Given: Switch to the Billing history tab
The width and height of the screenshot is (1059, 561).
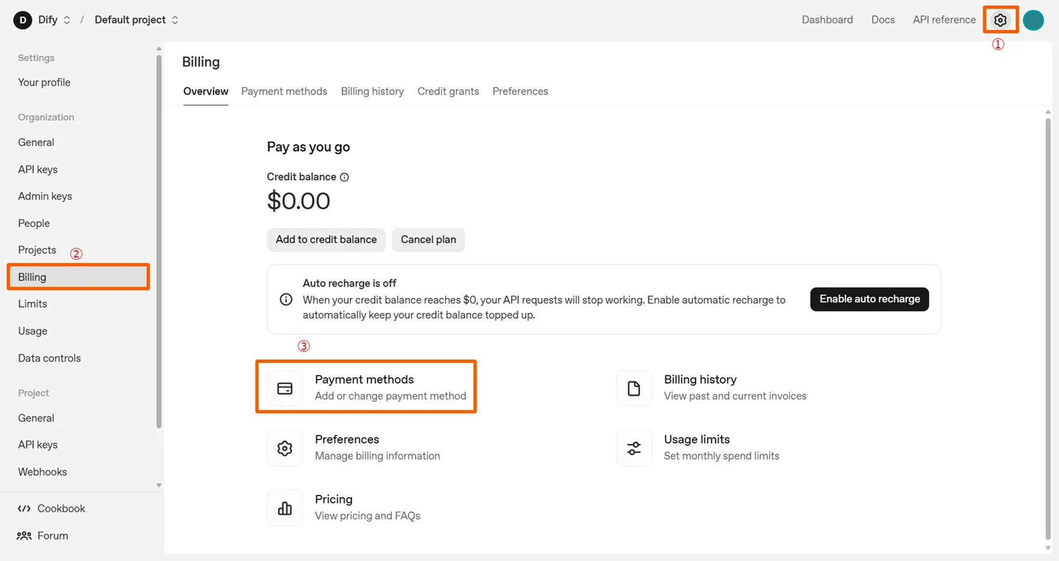Looking at the screenshot, I should [x=372, y=91].
